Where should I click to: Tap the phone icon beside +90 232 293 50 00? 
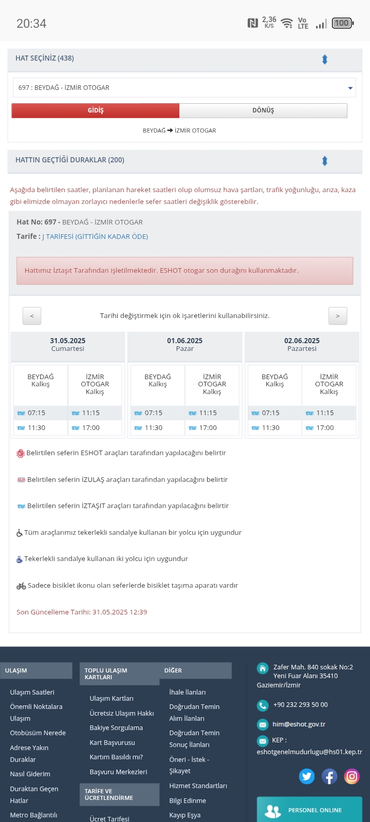[x=263, y=705]
